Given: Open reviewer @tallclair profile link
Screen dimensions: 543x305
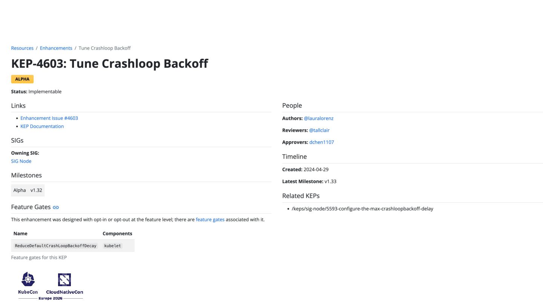Looking at the screenshot, I should tap(319, 130).
